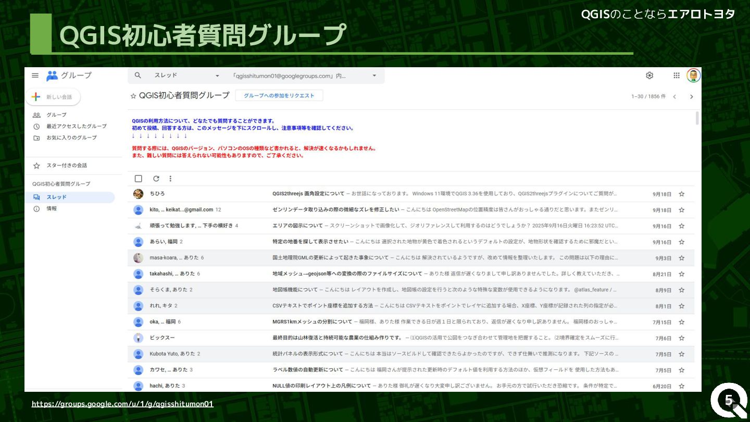Click the vertical scrollbar of group description

(x=697, y=119)
